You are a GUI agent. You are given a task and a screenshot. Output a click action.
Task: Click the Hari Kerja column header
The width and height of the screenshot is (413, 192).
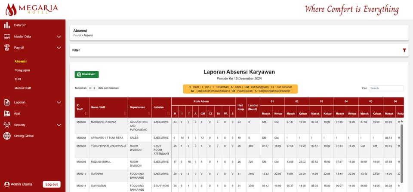tap(241, 107)
